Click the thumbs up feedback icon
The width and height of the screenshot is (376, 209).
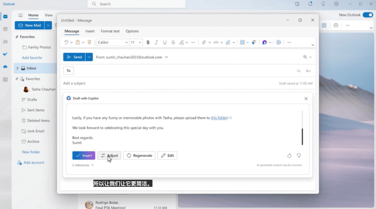coord(289,155)
